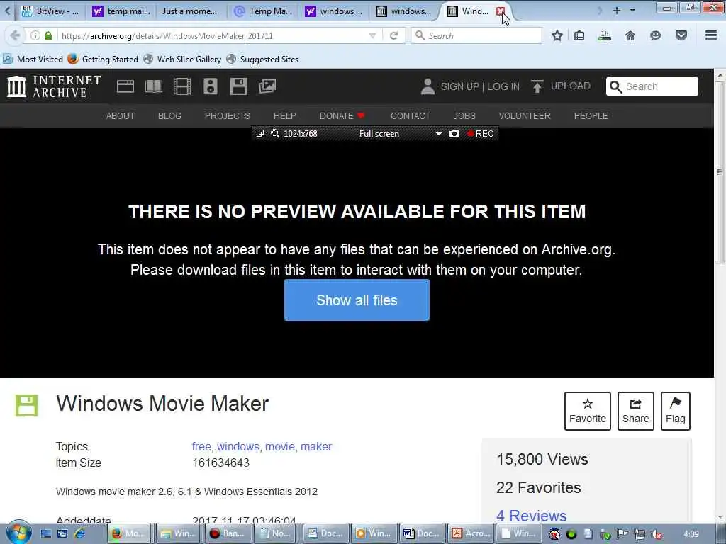Open Most Visited bookmarks folder
The image size is (726, 544).
(33, 59)
